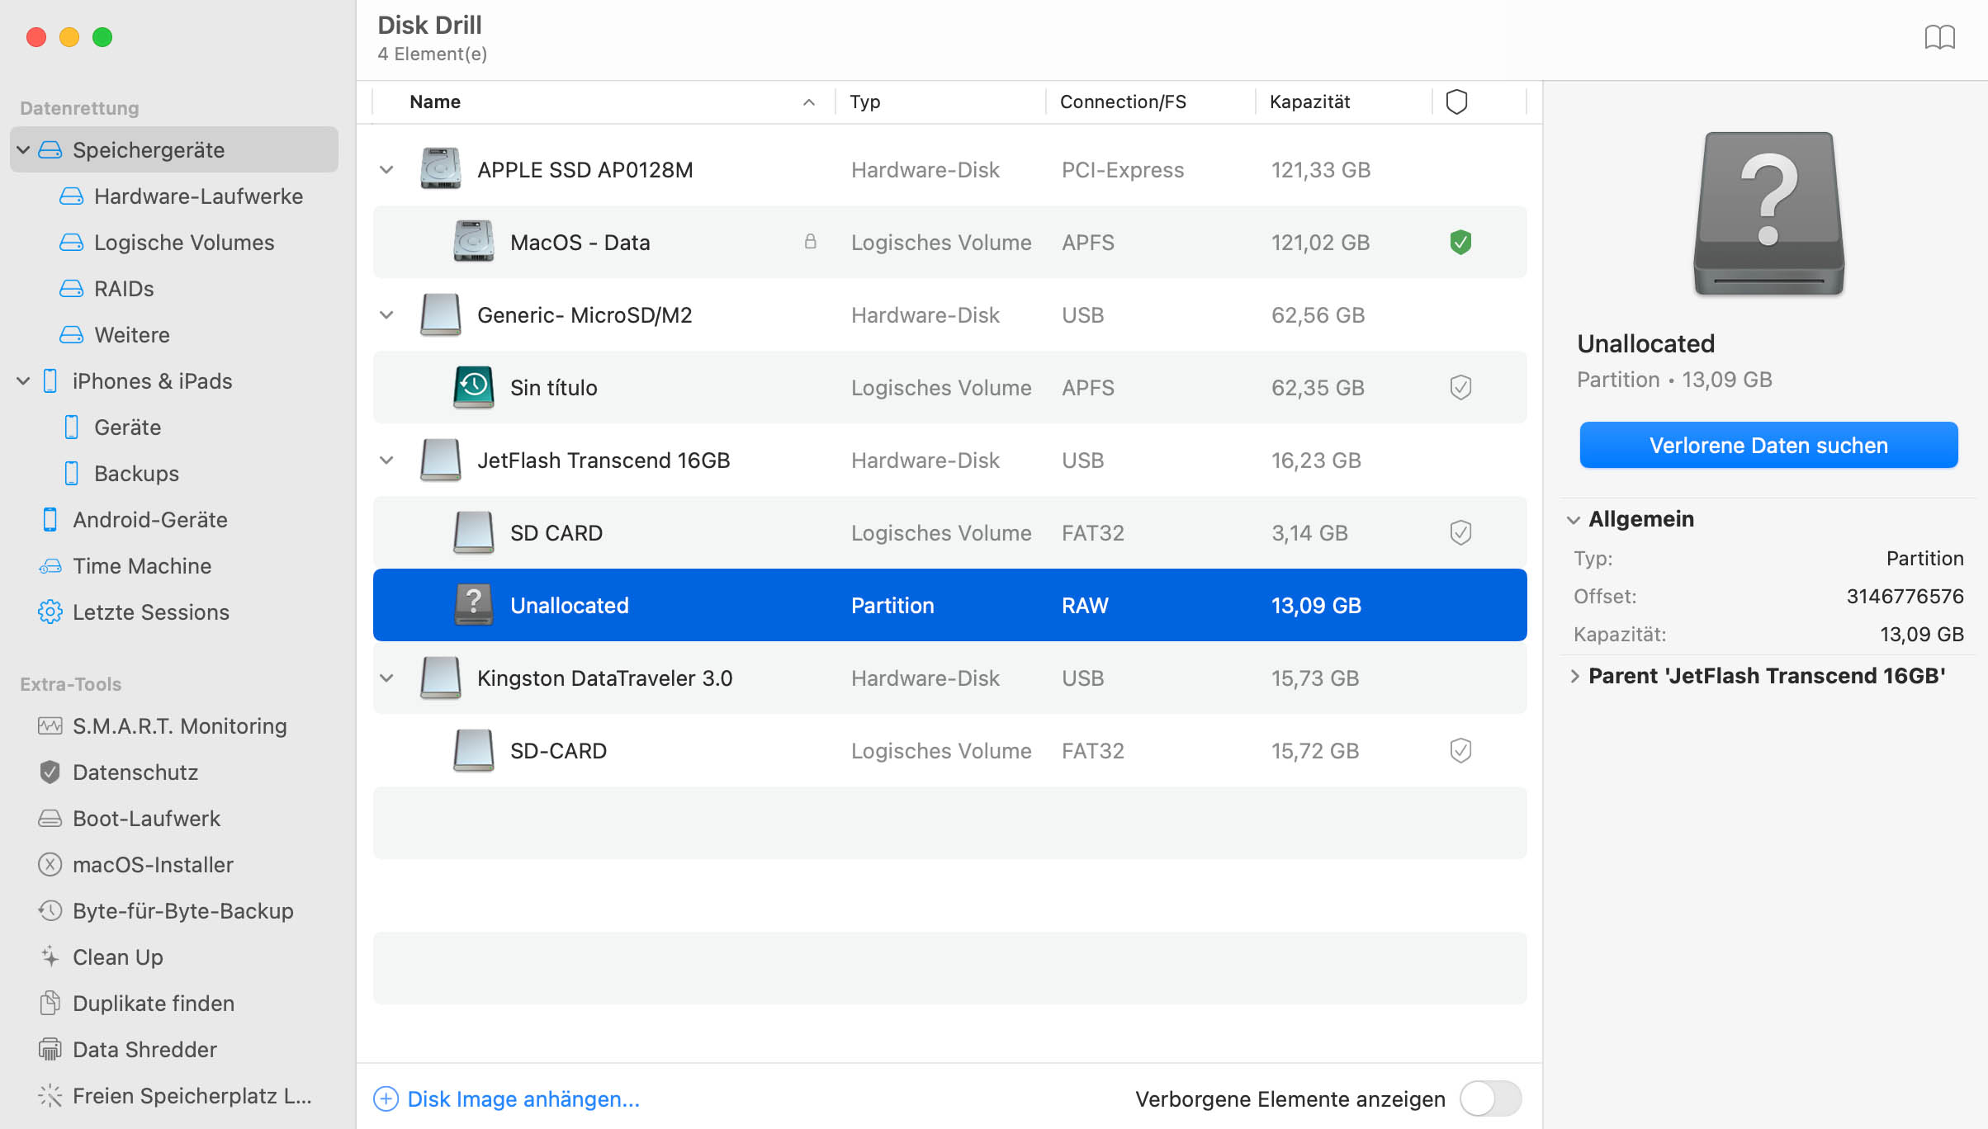The height and width of the screenshot is (1129, 1988).
Task: Click the 121,33 GB capacity cell
Action: 1321,170
